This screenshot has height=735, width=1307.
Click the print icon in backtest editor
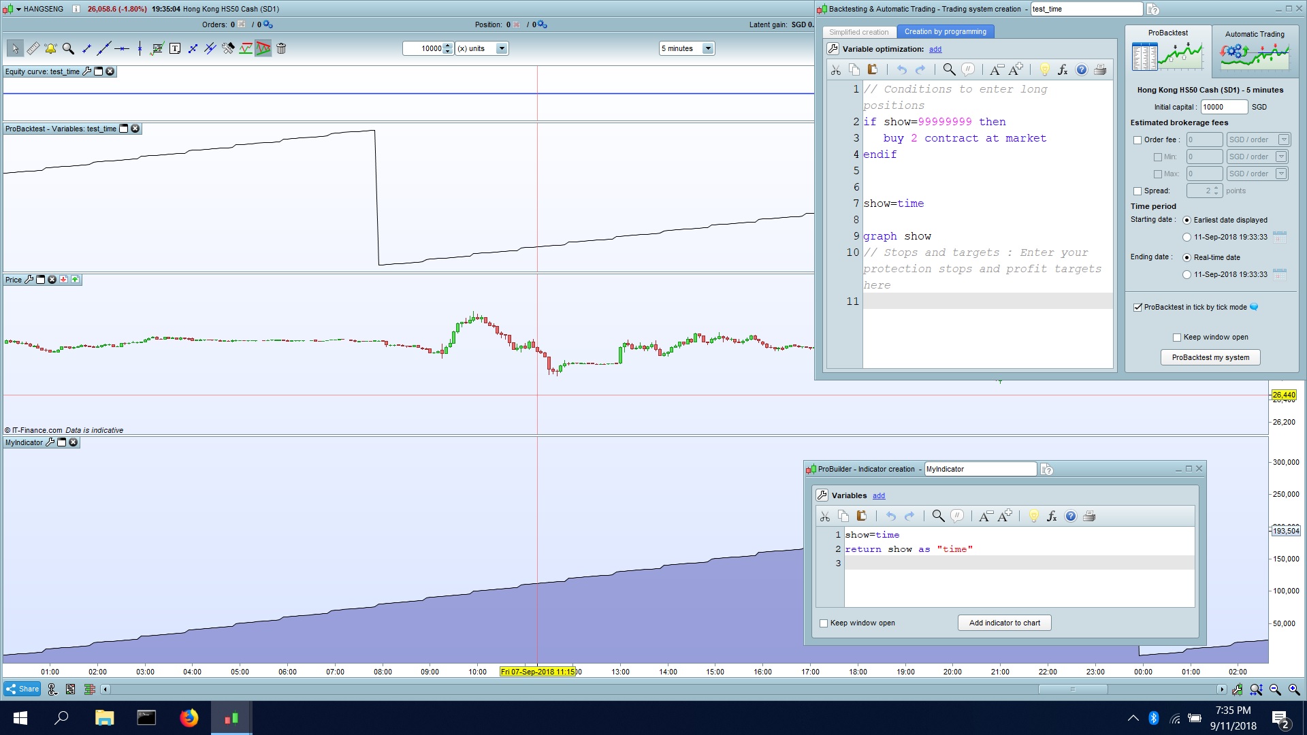(x=1100, y=69)
